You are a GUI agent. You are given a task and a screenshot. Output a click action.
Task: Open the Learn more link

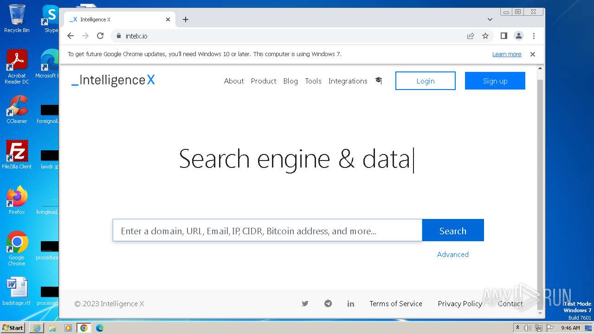[507, 54]
